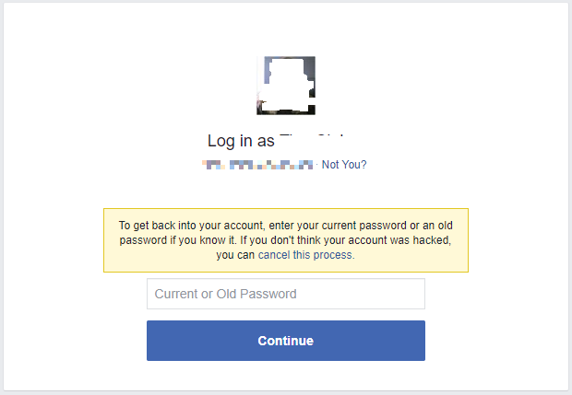Place cursor in the password input box
The height and width of the screenshot is (395, 572).
tap(285, 294)
